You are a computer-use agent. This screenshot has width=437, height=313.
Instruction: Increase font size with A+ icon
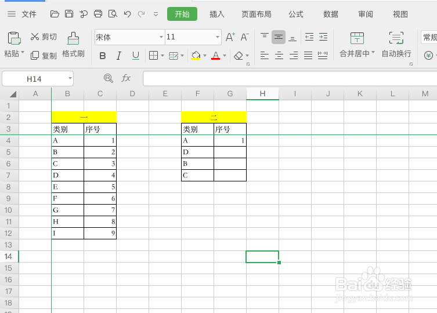(x=230, y=37)
